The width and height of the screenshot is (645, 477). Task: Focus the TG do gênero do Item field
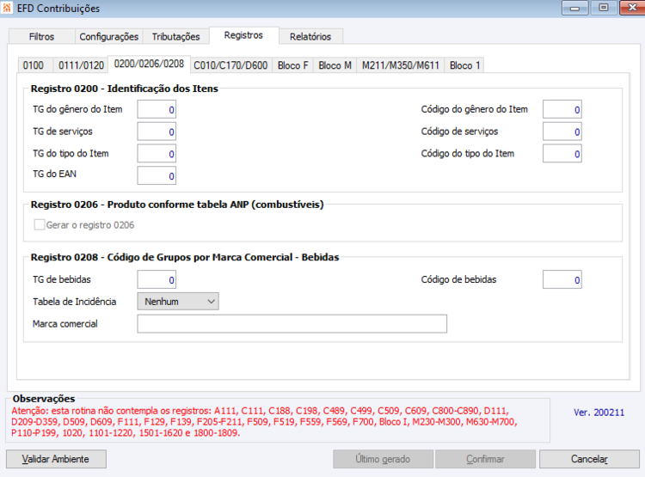click(157, 109)
